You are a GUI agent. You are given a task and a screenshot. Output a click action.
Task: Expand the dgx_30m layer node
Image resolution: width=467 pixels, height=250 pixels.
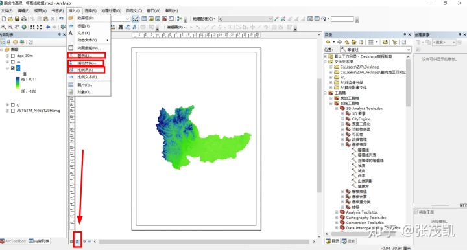(x=7, y=56)
